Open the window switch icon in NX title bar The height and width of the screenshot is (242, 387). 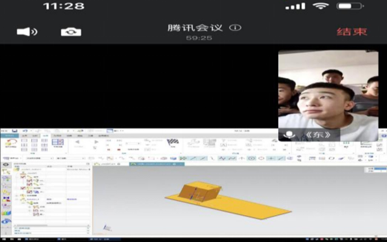pyautogui.click(x=110, y=131)
